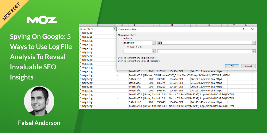Click the author name Faisal Anderson
267x133 pixels.
(39, 123)
